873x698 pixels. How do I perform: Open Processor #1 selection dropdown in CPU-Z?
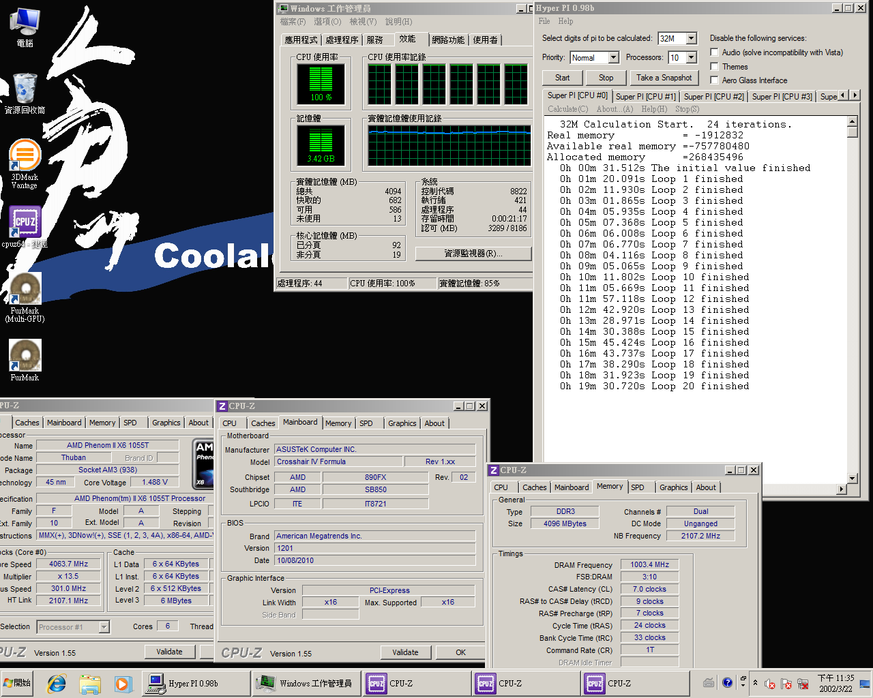click(104, 627)
